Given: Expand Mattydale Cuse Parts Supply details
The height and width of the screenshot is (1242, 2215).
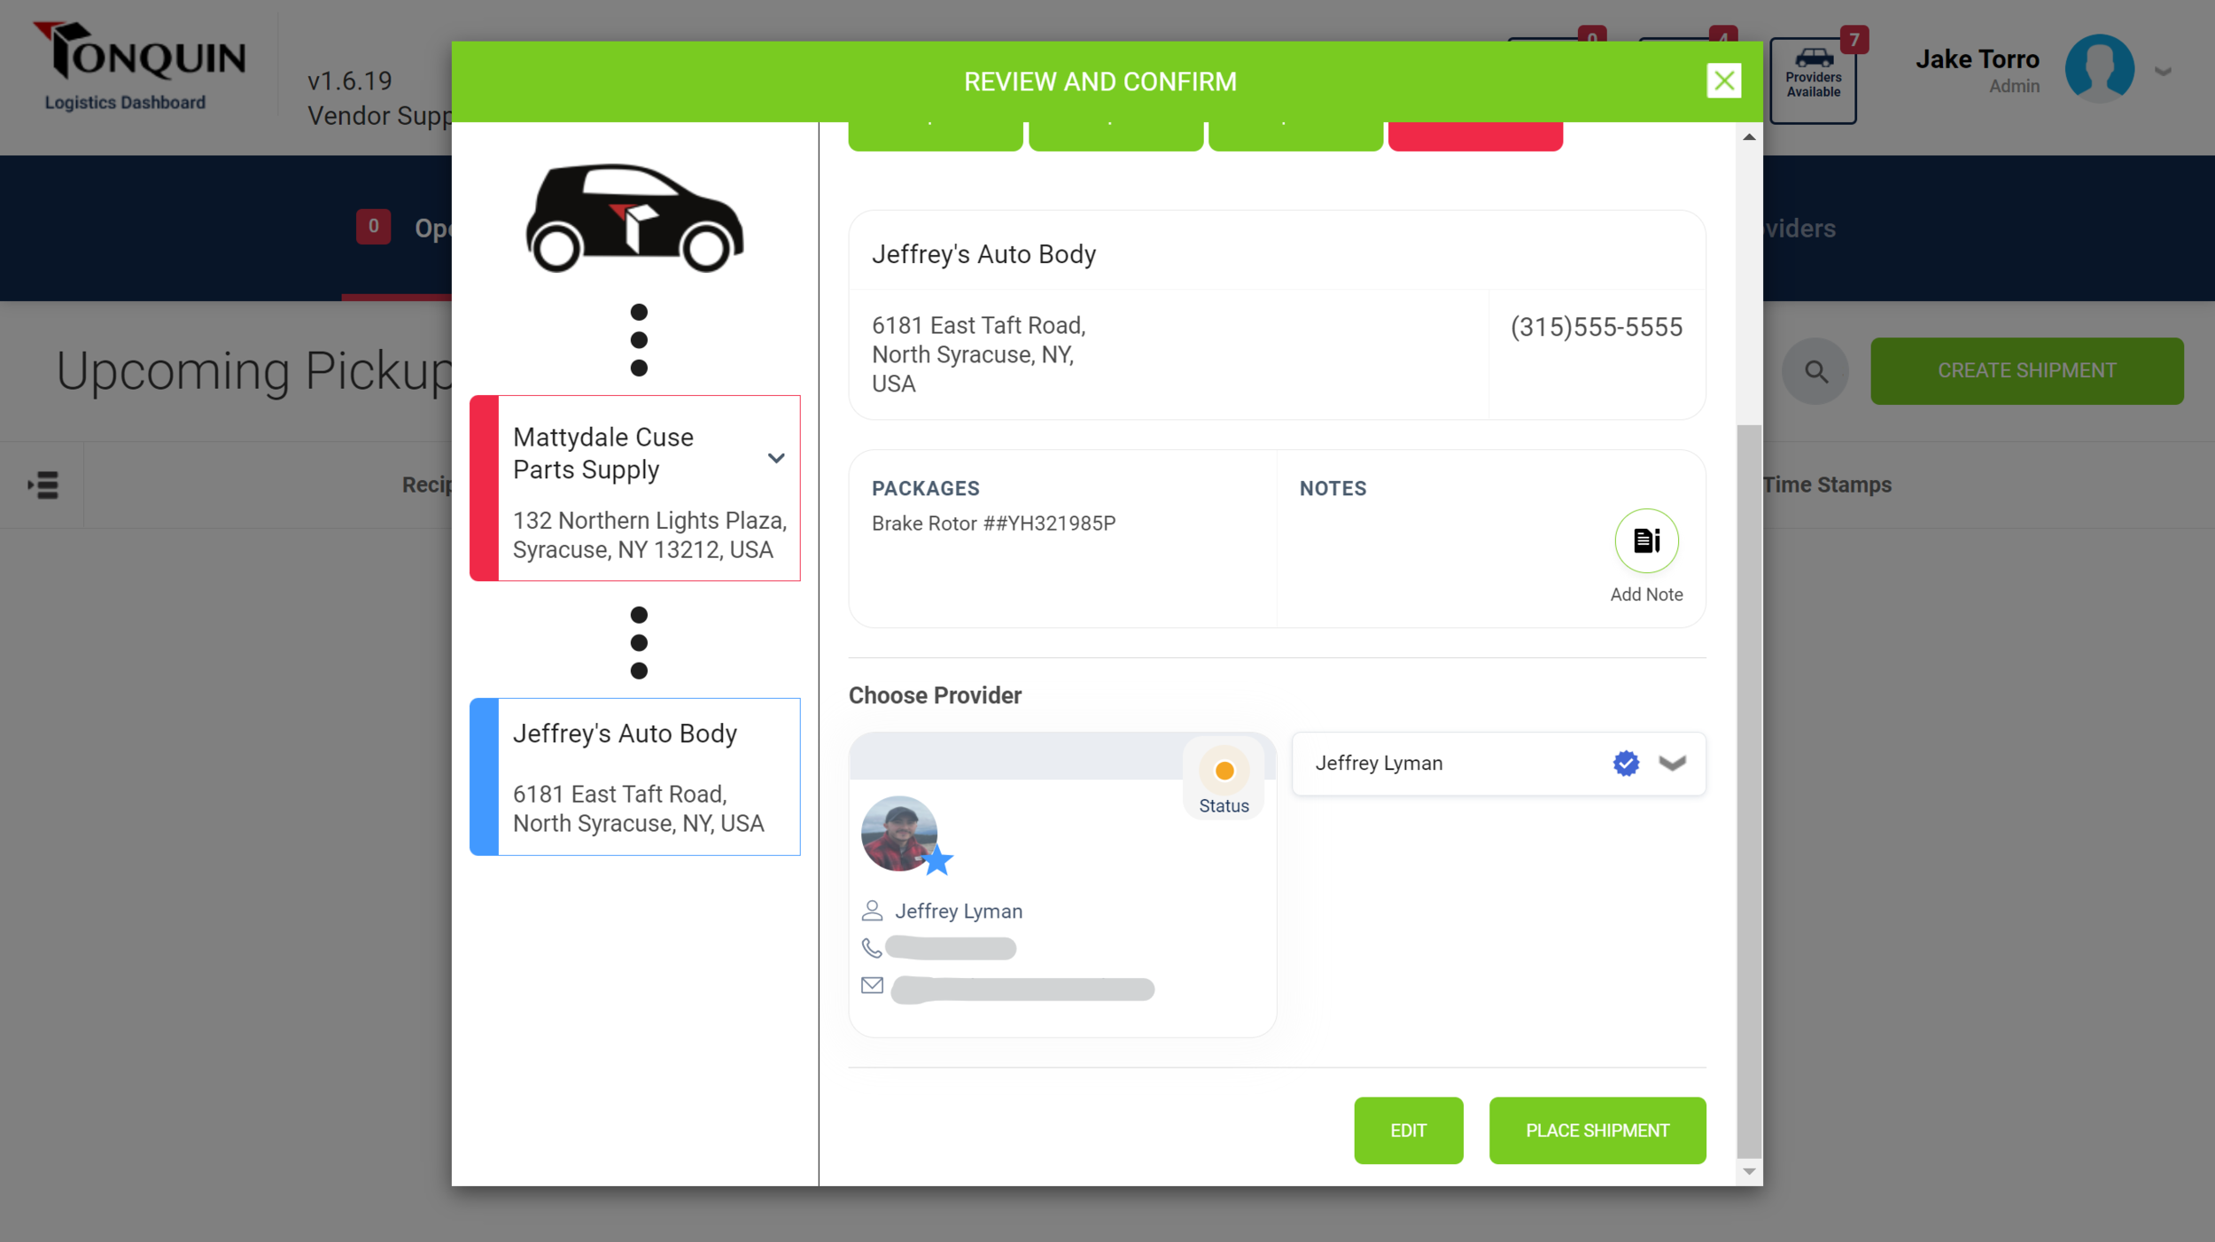Looking at the screenshot, I should click(x=776, y=458).
